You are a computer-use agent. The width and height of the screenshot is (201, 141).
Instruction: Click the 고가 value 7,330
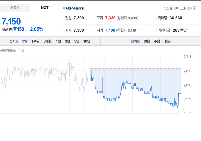tap(110, 18)
